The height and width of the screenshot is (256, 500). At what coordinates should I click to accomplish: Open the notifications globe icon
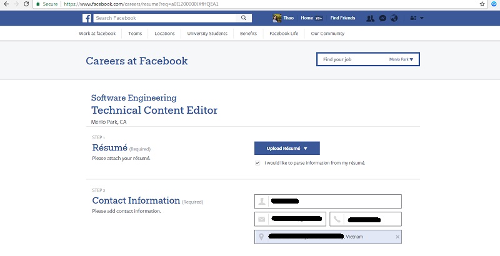[394, 18]
